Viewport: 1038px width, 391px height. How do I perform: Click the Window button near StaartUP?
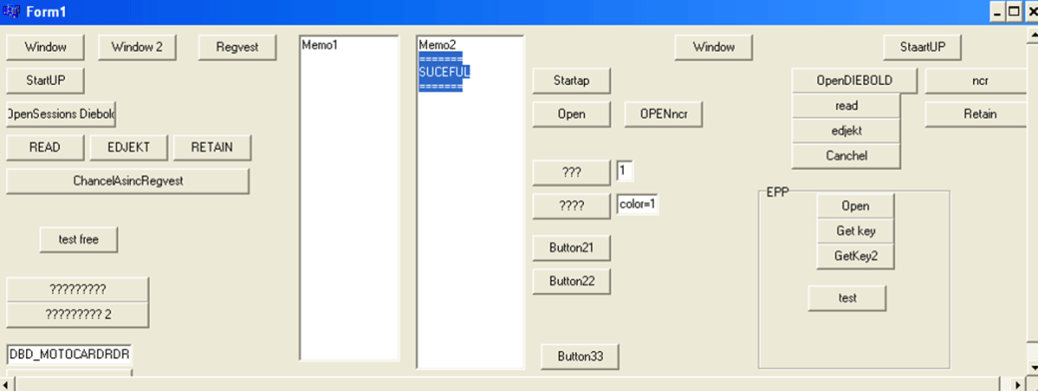tap(714, 47)
